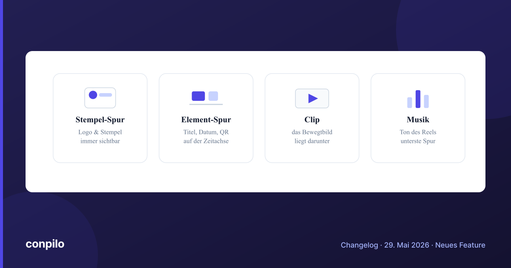Click 'Ton des Reels unterste Spur' description
Screen dimensions: 511x268
coord(418,137)
